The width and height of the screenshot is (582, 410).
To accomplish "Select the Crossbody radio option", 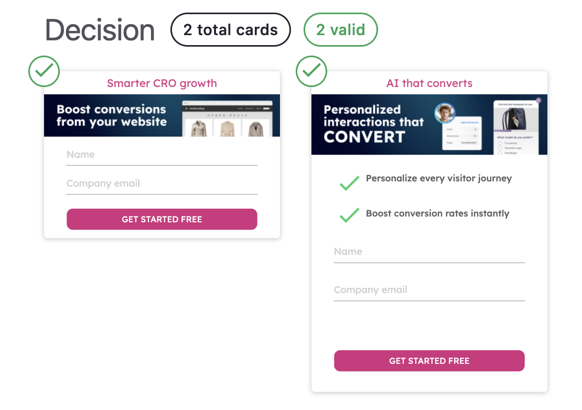I will [500, 143].
